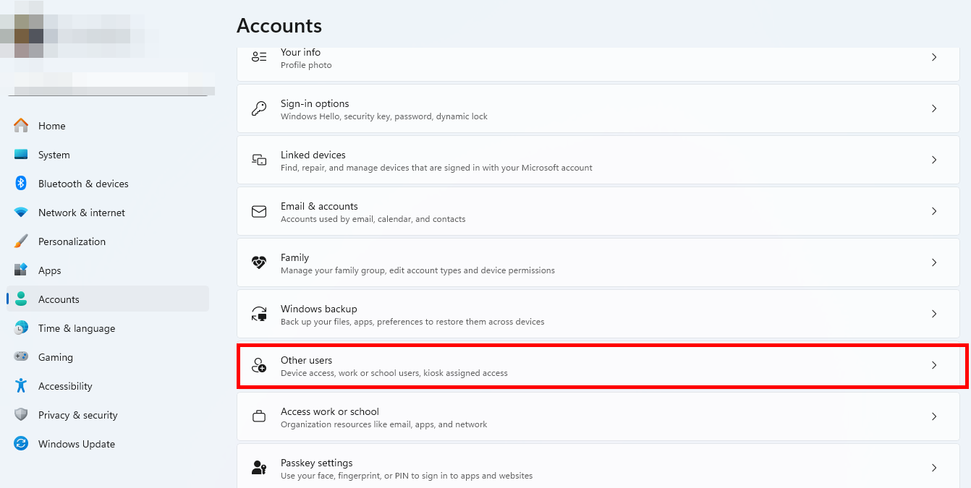
Task: Open Access work or school chevron
Action: pos(934,416)
